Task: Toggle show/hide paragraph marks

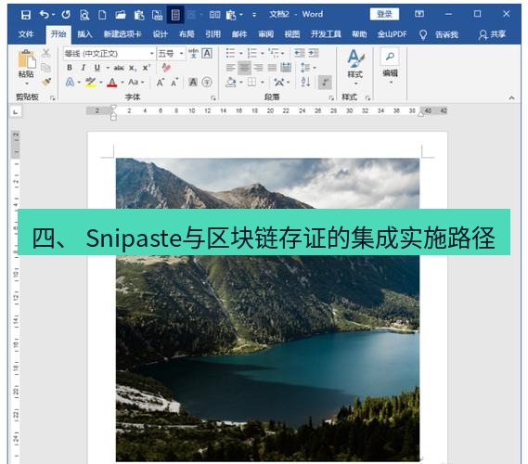Action: point(325,83)
